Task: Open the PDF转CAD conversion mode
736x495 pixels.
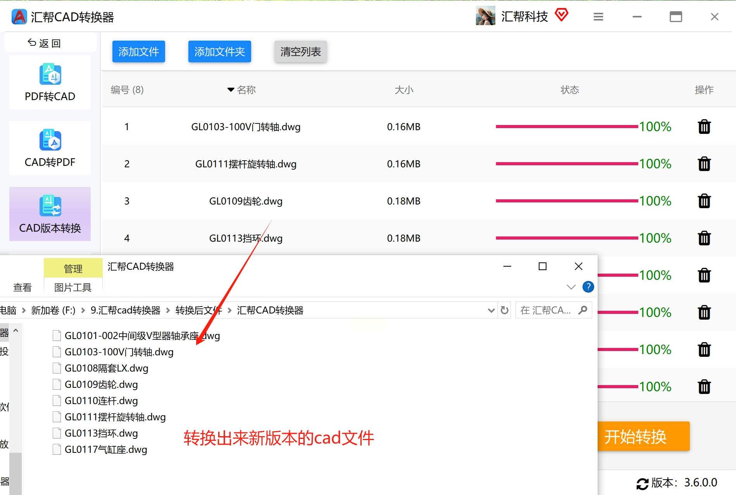Action: (50, 83)
